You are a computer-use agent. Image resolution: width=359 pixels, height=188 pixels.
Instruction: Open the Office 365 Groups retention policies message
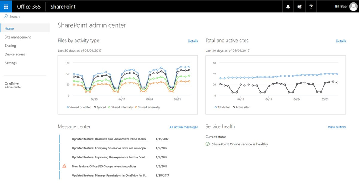[104, 167]
